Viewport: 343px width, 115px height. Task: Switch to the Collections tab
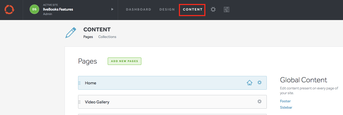point(107,37)
